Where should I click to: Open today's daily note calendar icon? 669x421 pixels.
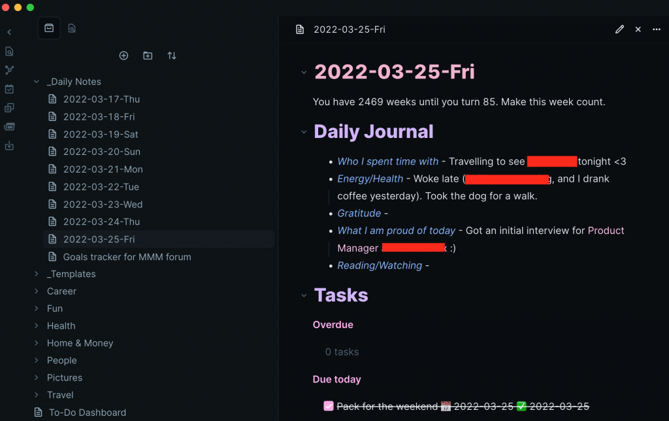click(x=9, y=89)
